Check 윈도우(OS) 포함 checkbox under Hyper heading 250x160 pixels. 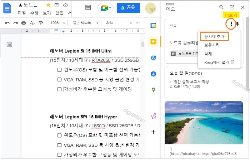pyautogui.click(x=60, y=135)
